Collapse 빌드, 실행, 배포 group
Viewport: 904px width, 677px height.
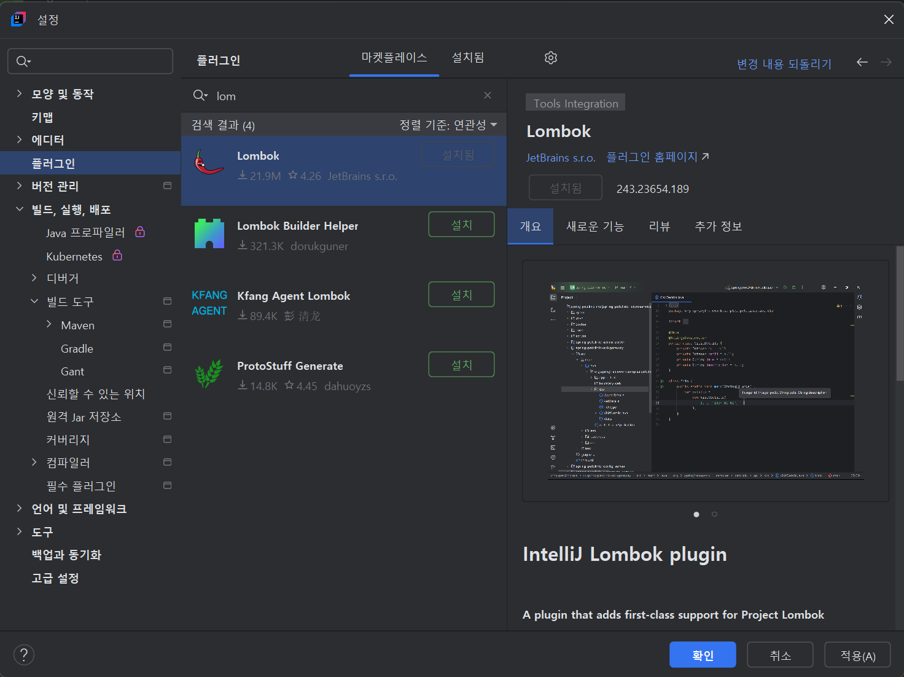[x=19, y=209]
